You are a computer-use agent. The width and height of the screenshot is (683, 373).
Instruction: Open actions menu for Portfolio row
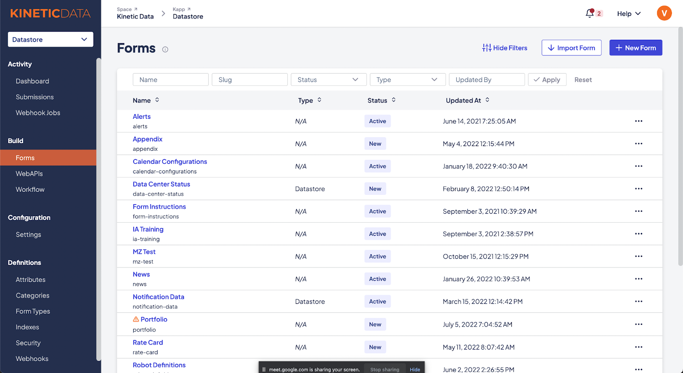(x=639, y=324)
